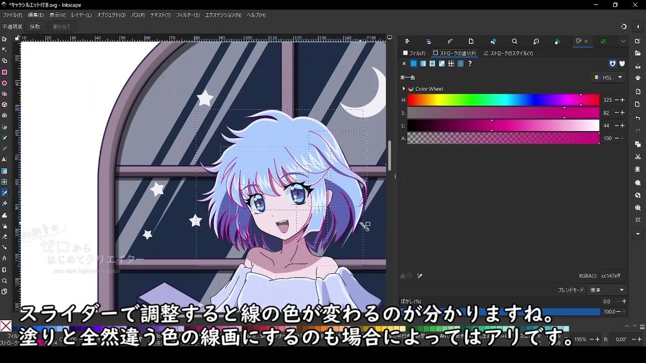Click on the S saturation slider
This screenshot has width=646, height=363.
coord(503,113)
